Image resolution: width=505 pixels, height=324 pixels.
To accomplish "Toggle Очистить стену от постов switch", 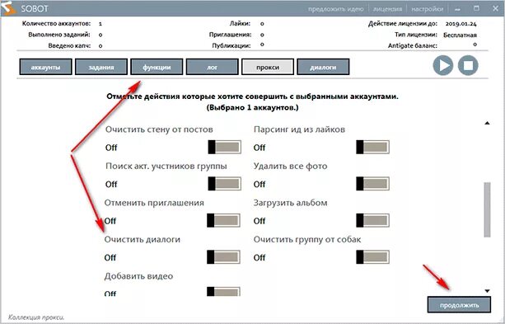I will (224, 147).
